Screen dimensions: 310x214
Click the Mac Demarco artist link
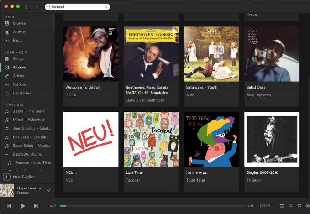258,95
